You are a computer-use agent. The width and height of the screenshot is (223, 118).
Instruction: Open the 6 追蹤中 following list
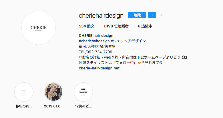tap(145, 26)
